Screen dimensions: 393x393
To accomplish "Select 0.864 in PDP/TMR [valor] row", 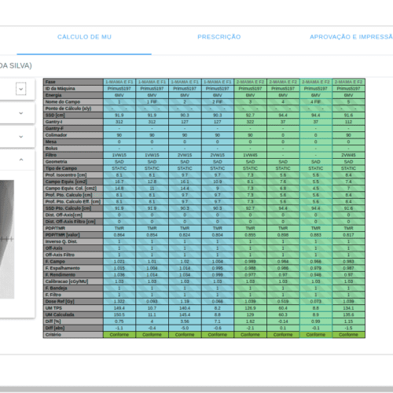I will tap(119, 235).
